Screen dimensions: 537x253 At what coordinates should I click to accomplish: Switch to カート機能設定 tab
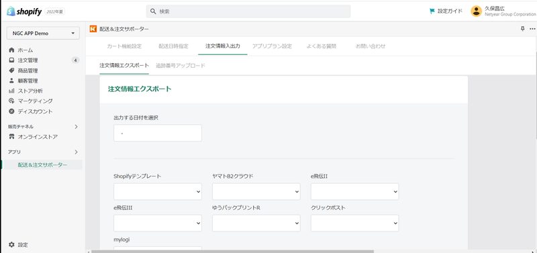(x=124, y=46)
